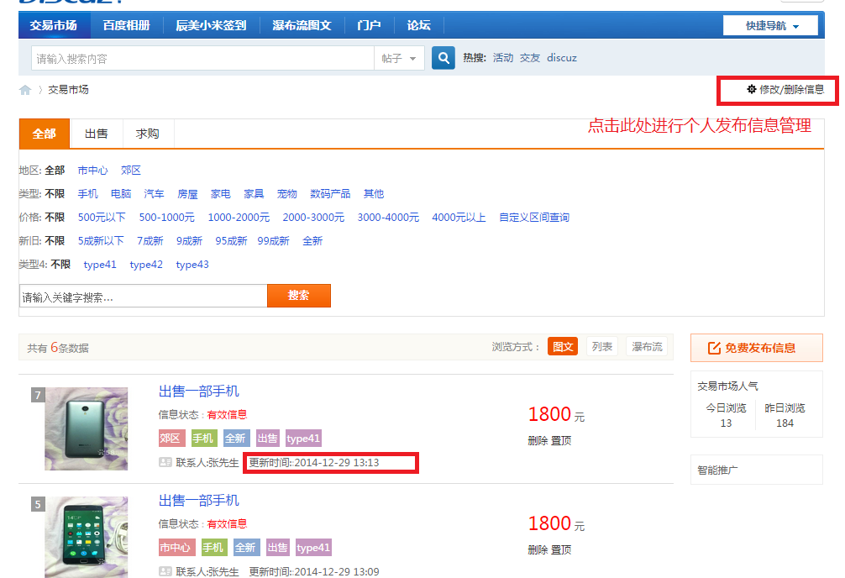Open the 帖子 search type dropdown

pyautogui.click(x=399, y=58)
